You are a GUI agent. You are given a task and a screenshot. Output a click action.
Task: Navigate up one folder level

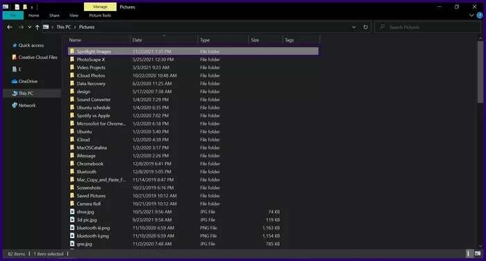[37, 27]
